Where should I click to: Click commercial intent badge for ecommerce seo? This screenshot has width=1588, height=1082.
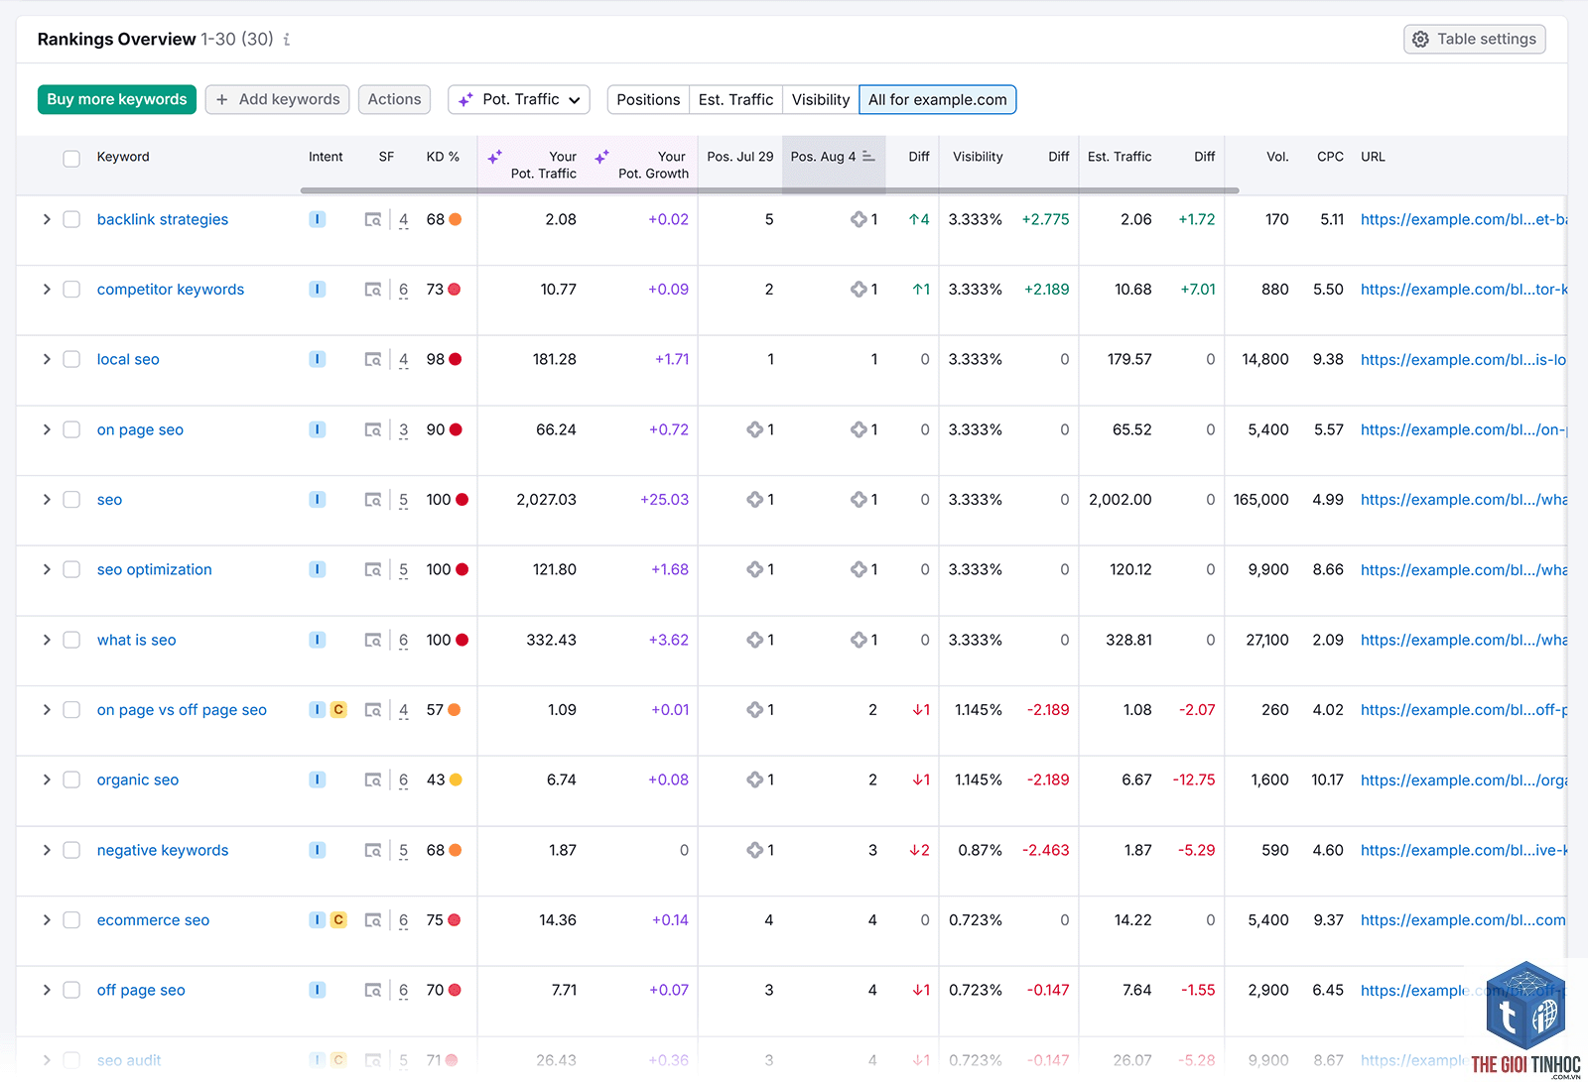coord(338,920)
